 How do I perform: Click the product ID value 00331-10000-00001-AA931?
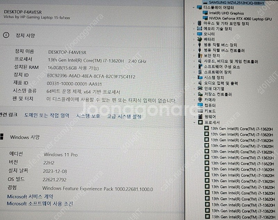pos(74,84)
